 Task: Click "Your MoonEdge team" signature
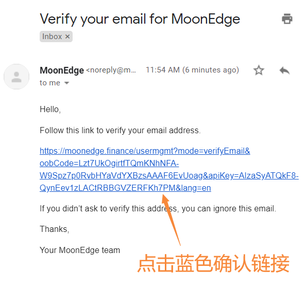click(80, 250)
